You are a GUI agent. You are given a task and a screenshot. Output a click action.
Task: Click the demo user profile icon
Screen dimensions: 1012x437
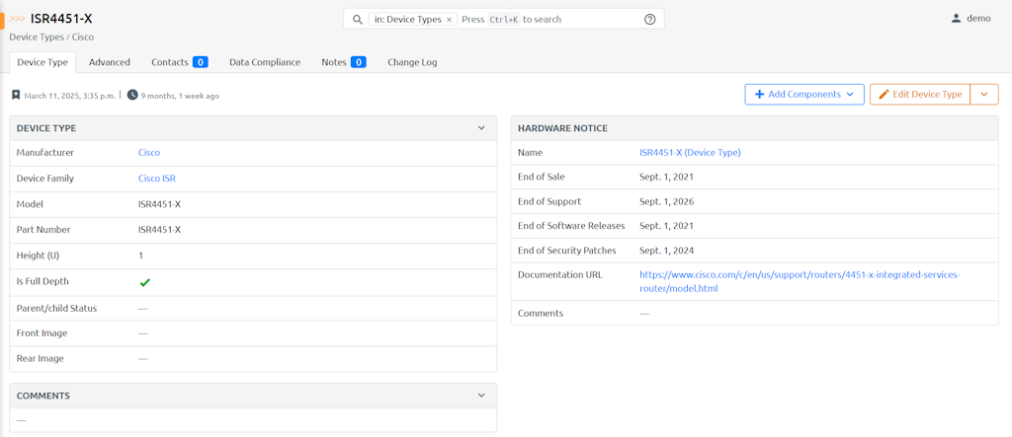956,19
